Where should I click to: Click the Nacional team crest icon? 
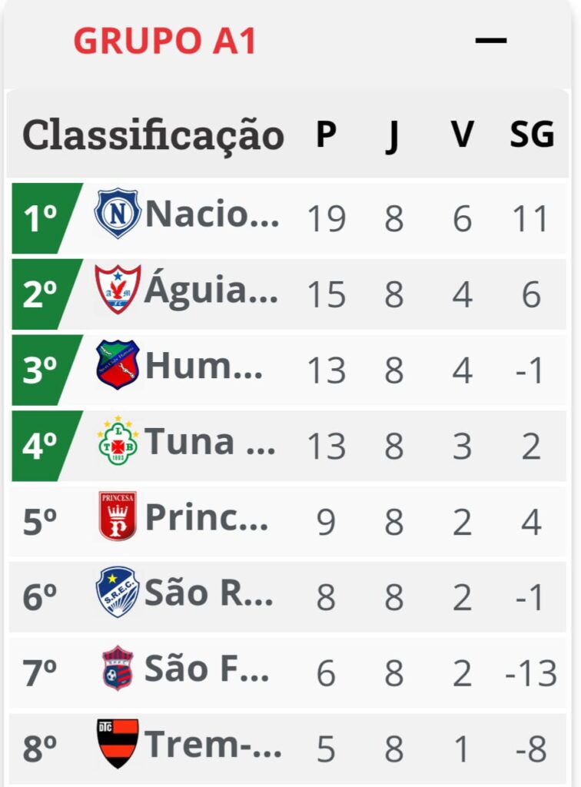(118, 214)
